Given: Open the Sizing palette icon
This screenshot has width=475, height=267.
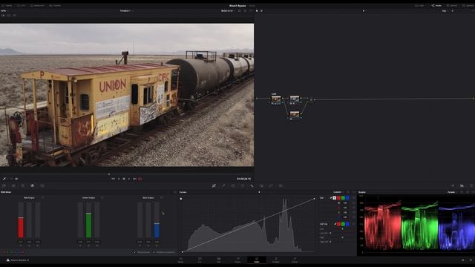Looking at the screenshot, I should click(271, 185).
